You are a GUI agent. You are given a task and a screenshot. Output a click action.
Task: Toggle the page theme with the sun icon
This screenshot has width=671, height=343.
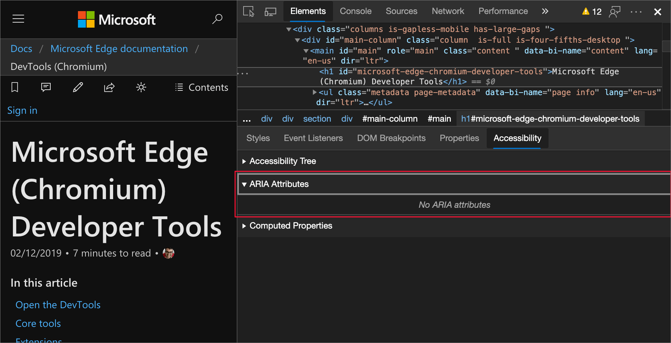141,87
